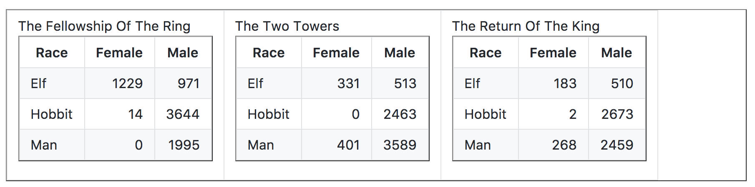Select Race header in Fellowship table
Viewport: 755px width, 187px height.
point(52,53)
